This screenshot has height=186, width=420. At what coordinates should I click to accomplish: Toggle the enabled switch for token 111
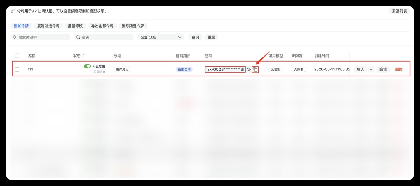pos(87,66)
